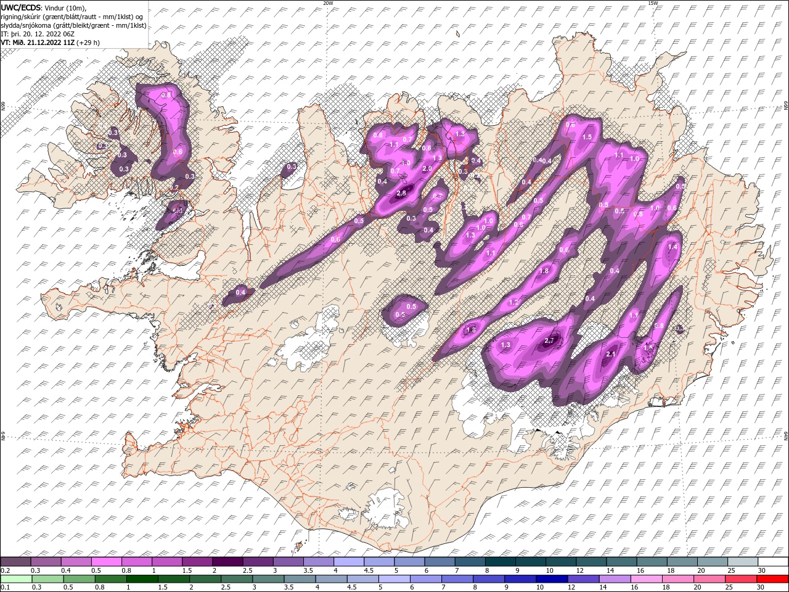Click the 2.0 snowfall value on the map
789x592 pixels.
click(x=427, y=168)
